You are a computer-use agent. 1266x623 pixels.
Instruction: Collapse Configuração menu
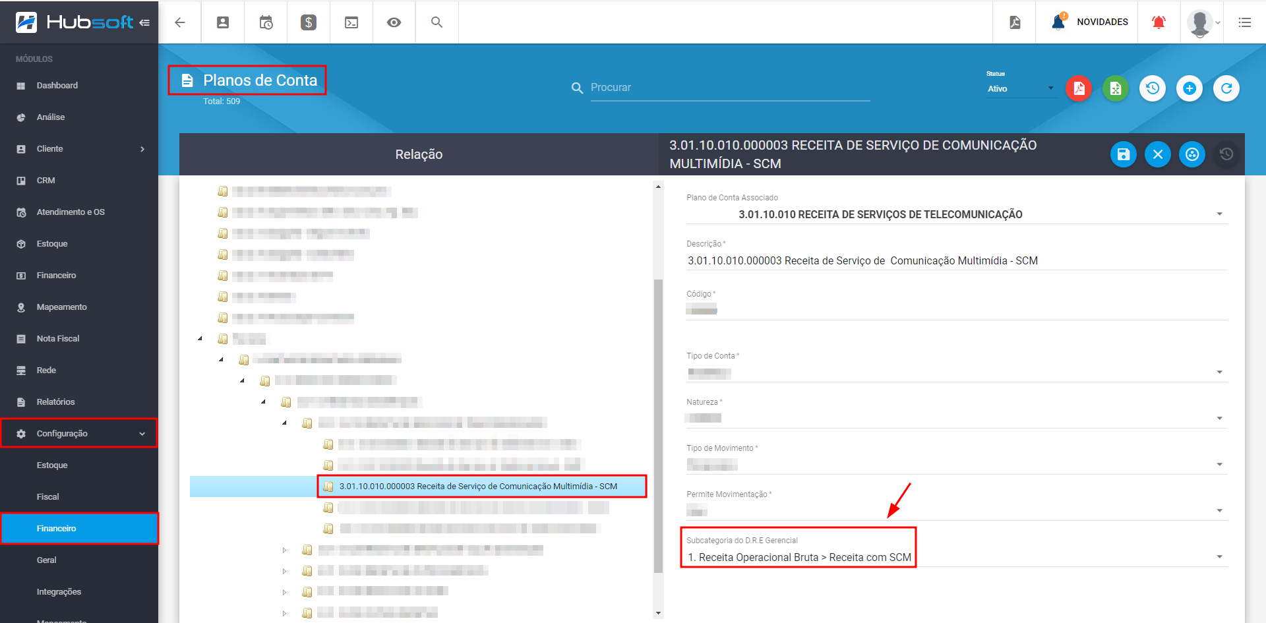click(x=79, y=434)
